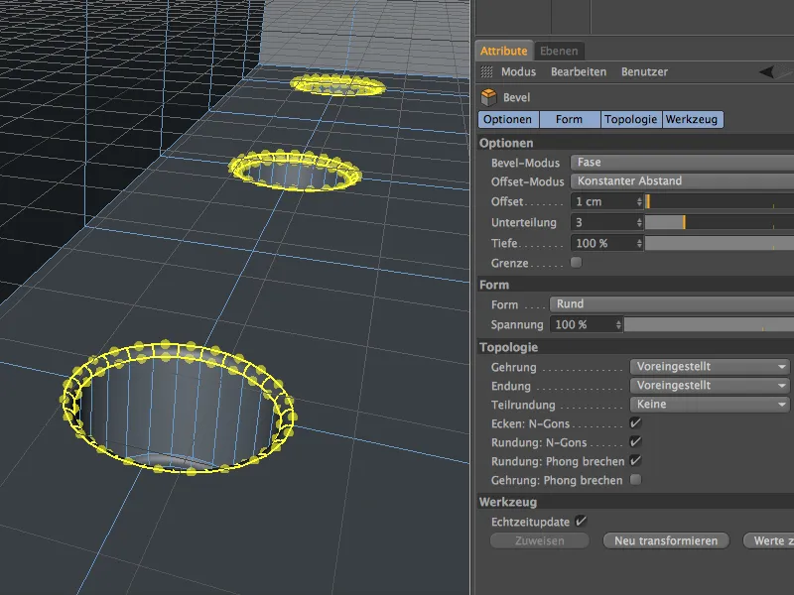Select the Topologie tab
Image resolution: width=794 pixels, height=595 pixels.
(631, 119)
